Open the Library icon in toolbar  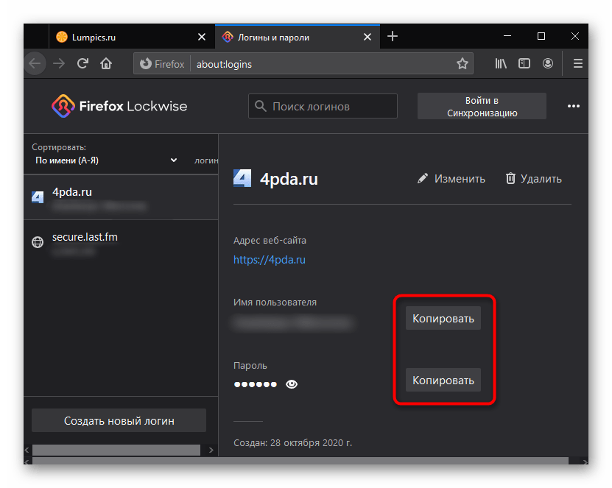[501, 63]
